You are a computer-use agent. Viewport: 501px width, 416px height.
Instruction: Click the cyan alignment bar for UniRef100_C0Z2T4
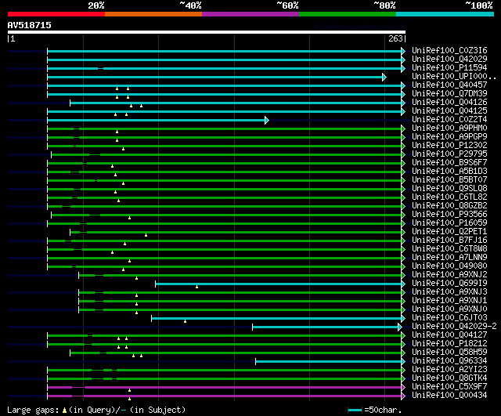(157, 120)
